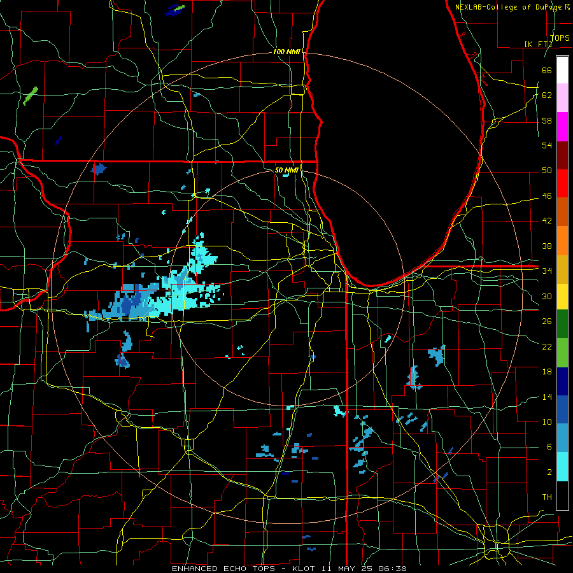Click the black TH threshold swatch

pos(562,495)
